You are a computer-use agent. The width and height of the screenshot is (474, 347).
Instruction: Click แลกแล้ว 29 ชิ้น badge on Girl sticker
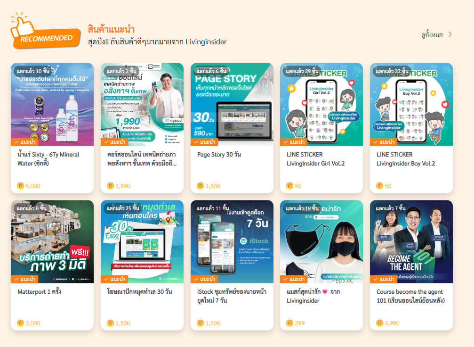tap(302, 71)
